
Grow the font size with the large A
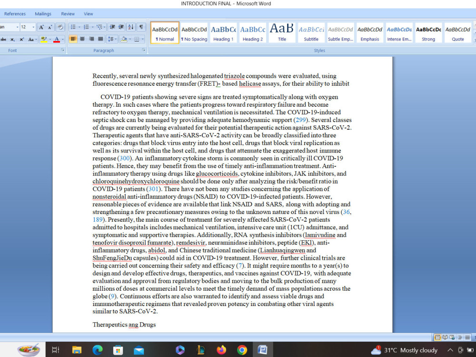click(41, 27)
